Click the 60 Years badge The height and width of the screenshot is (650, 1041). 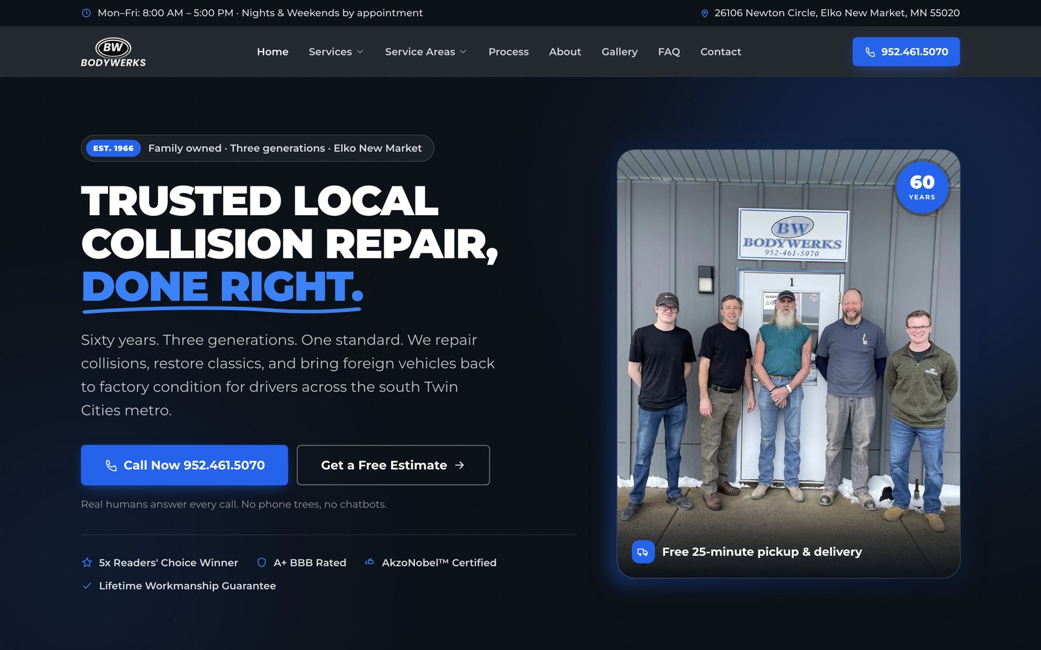pos(922,187)
